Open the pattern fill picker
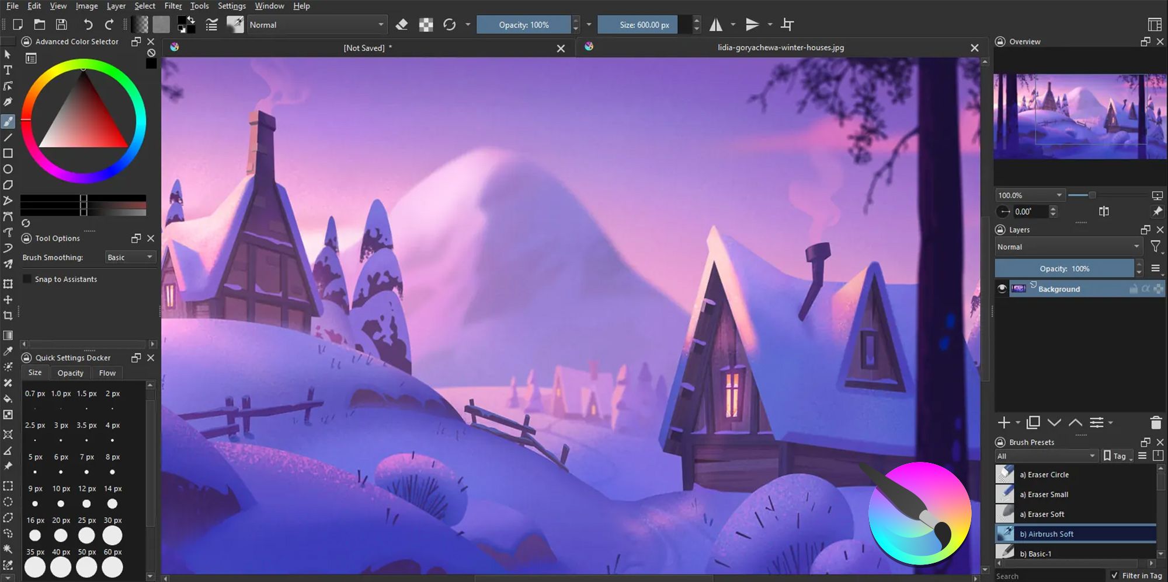The image size is (1168, 582). point(161,24)
